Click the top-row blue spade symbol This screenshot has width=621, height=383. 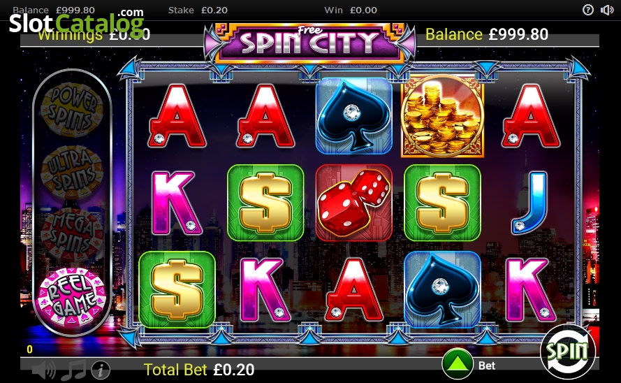[x=353, y=115]
